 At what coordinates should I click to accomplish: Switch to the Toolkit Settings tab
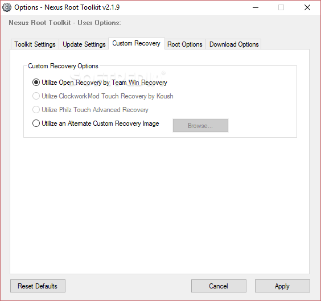35,44
